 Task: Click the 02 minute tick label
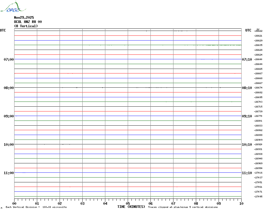tap(60, 204)
